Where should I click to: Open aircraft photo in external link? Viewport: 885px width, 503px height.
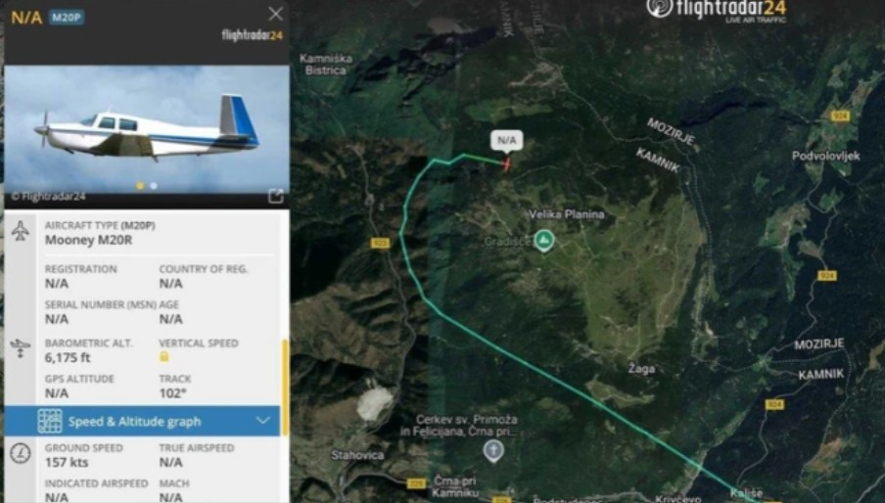(275, 197)
